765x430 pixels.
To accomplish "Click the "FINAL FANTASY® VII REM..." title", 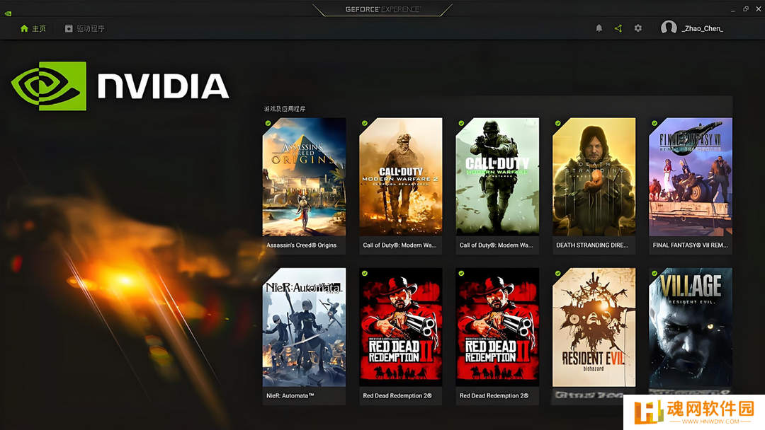I will coord(690,245).
